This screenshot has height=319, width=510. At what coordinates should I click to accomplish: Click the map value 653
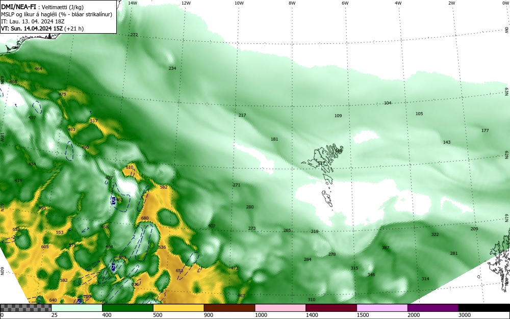179,271
